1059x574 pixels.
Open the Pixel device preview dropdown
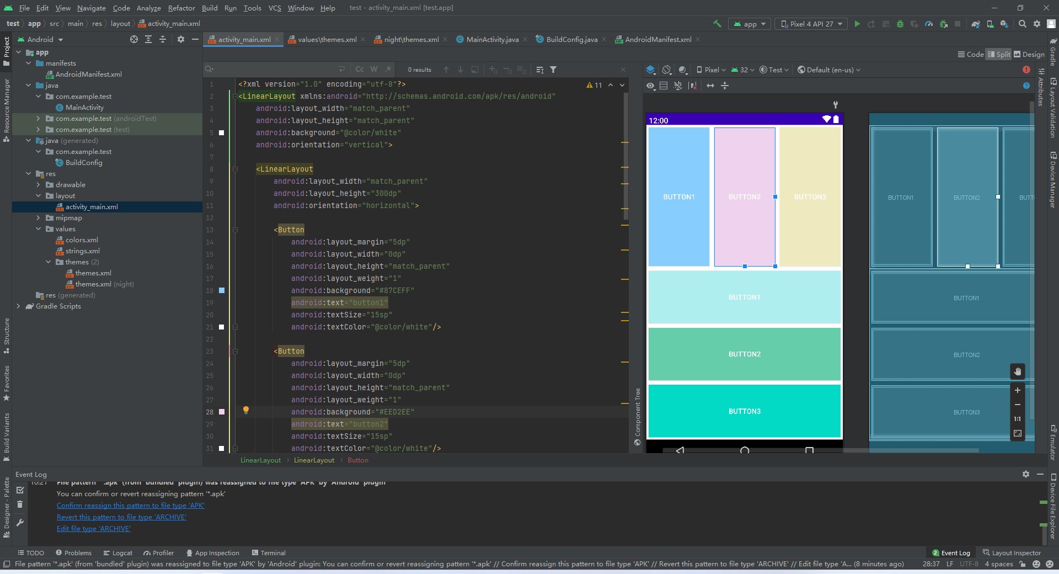712,70
